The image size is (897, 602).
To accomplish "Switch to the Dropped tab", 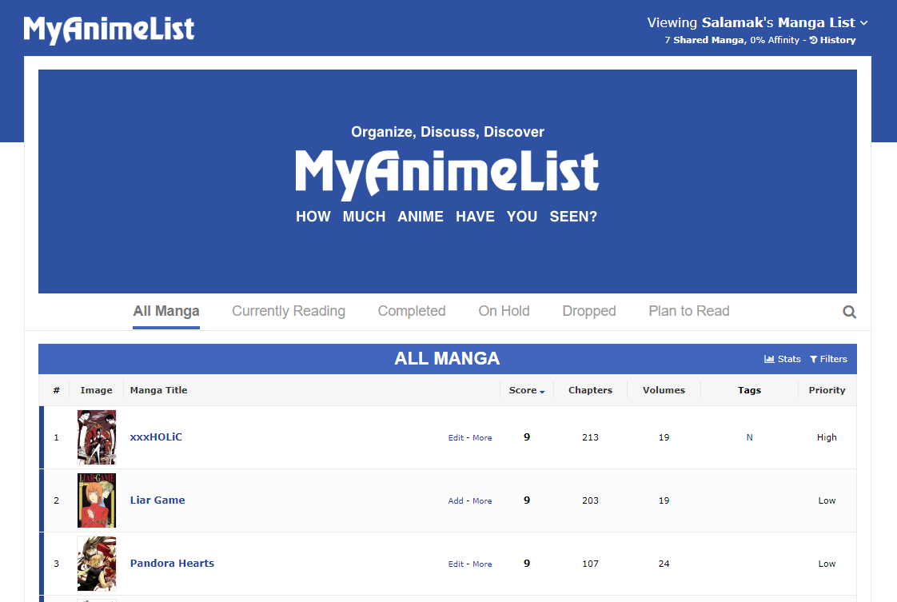I will pos(588,311).
